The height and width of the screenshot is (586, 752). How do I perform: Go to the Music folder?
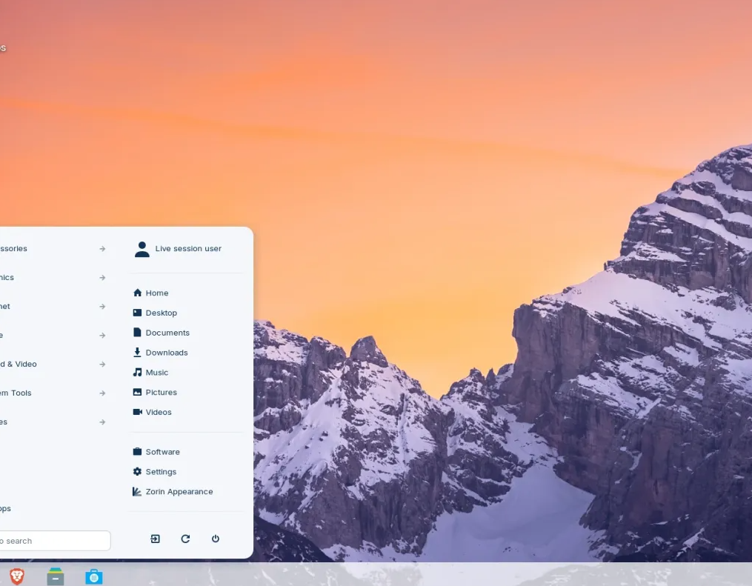click(x=156, y=373)
